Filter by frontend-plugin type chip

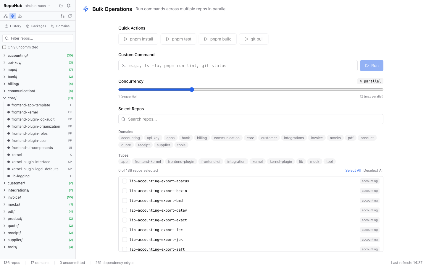tap(181, 162)
